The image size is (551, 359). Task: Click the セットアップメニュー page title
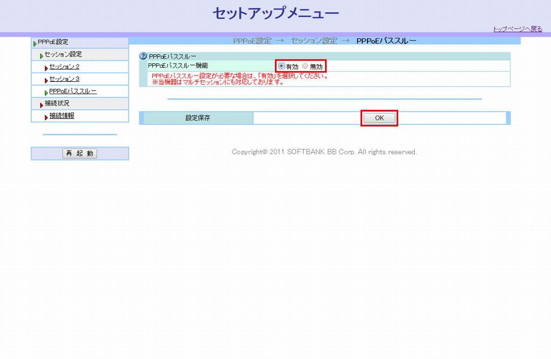point(275,13)
